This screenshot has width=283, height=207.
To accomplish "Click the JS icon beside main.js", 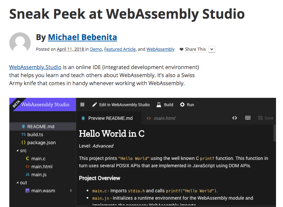I will tap(27, 175).
